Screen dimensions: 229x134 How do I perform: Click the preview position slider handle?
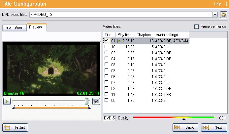click(x=86, y=101)
